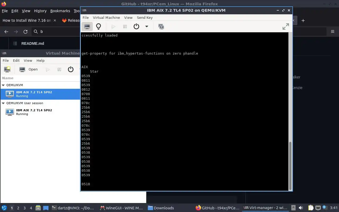Viewport: 339px width, 212px height.
Task: Open the Send Key menu
Action: point(145,17)
